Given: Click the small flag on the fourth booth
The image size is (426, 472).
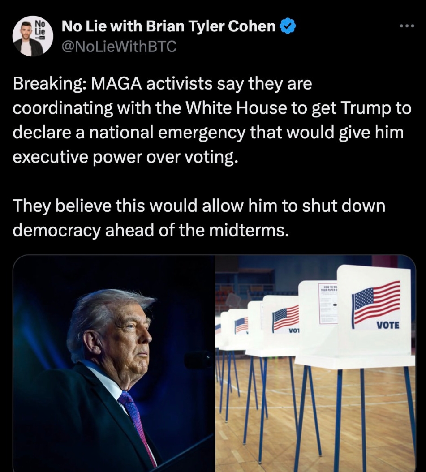Looking at the screenshot, I should click(x=241, y=326).
